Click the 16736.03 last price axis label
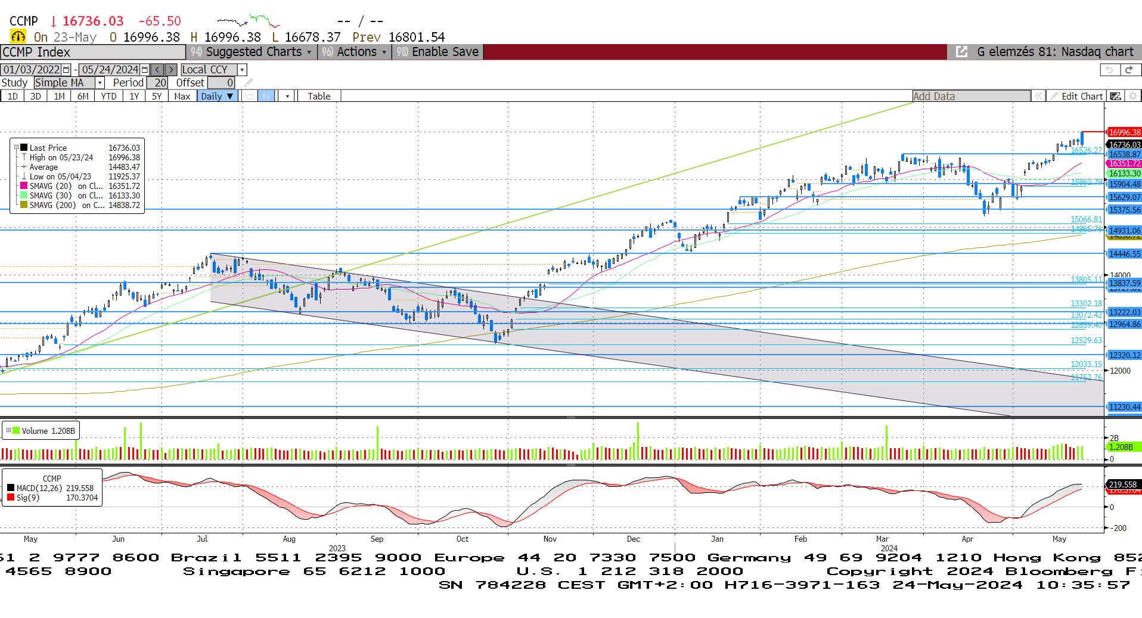1142x618 pixels. point(1124,145)
